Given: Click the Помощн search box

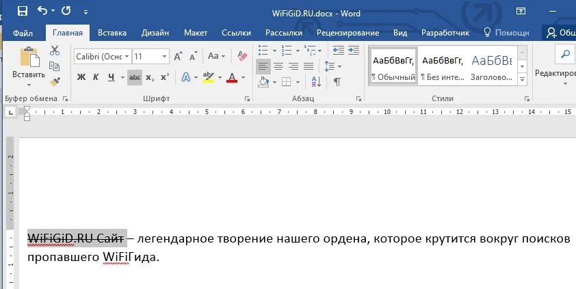Looking at the screenshot, I should pos(507,33).
